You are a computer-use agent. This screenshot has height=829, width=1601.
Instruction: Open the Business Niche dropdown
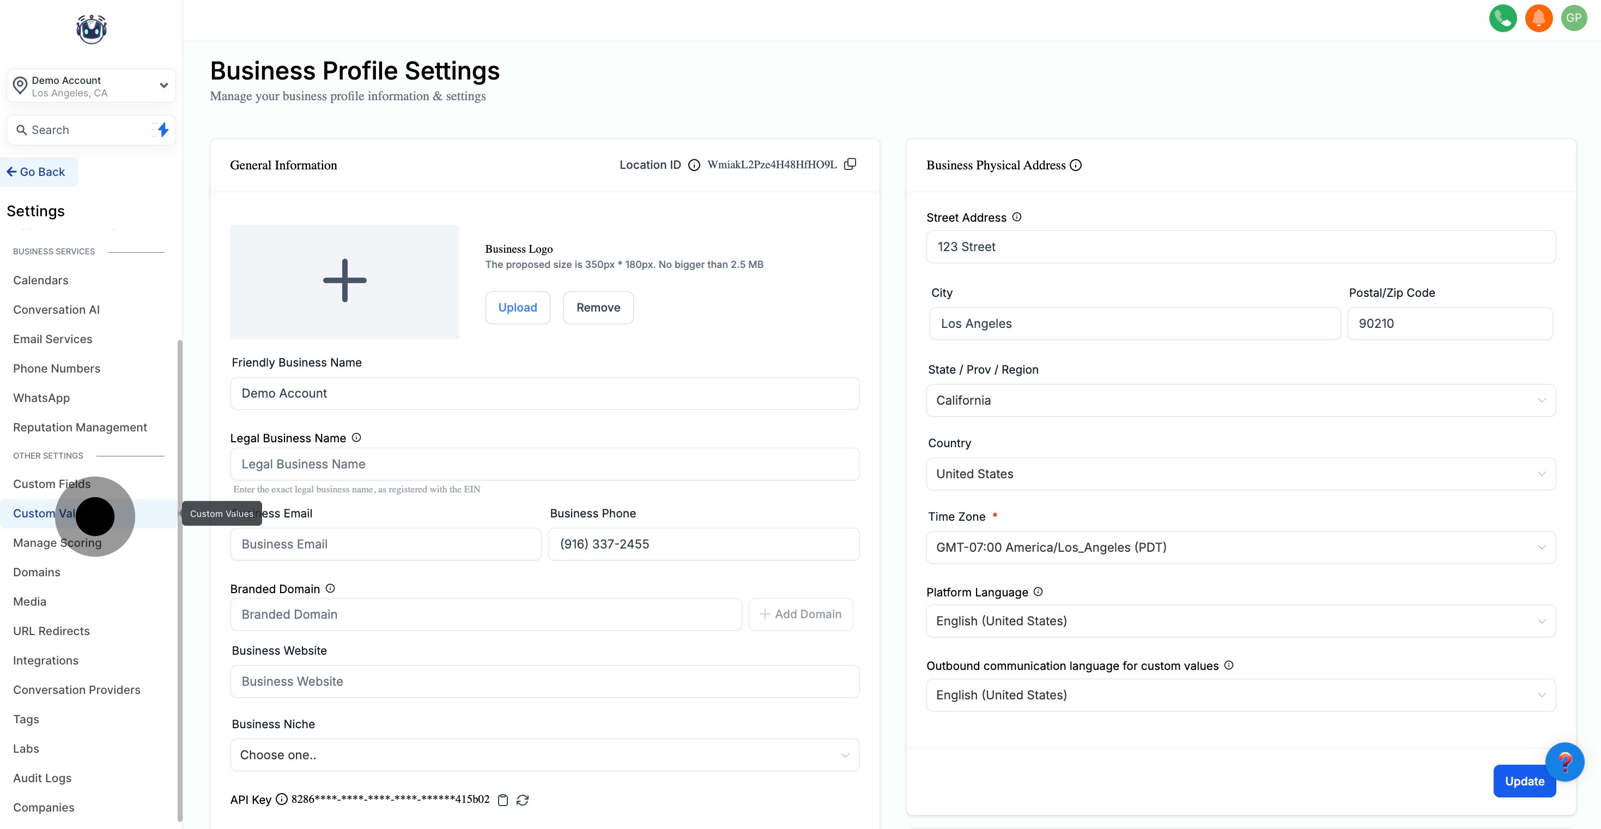pyautogui.click(x=544, y=754)
